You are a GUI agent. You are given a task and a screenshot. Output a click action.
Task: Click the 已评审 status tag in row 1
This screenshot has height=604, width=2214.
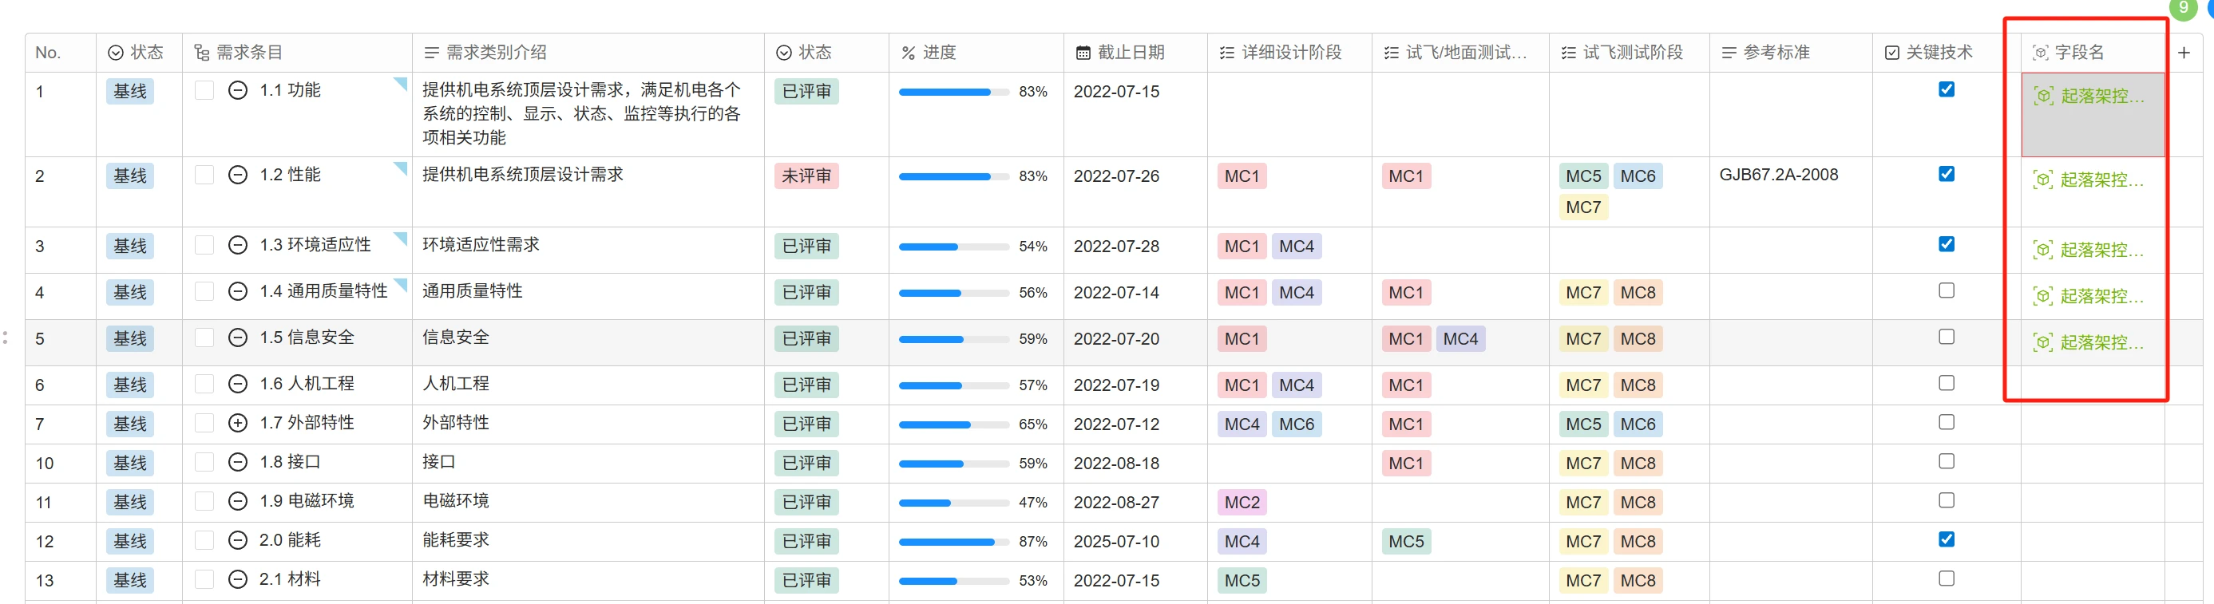(806, 91)
